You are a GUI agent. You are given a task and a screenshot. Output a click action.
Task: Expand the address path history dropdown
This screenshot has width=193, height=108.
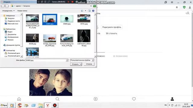point(91,6)
